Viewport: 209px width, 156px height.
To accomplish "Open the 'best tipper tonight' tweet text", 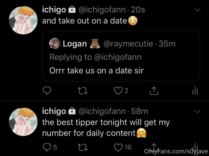I will tap(106, 128).
